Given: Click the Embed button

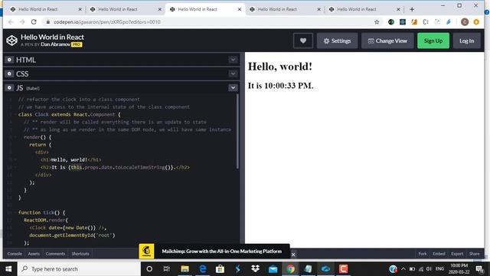Looking at the screenshot, I should click(439, 254).
